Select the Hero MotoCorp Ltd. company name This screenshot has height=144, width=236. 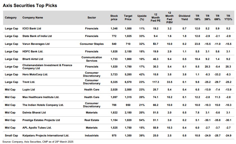35,75
